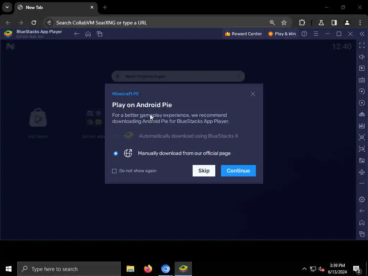This screenshot has width=368, height=276.
Task: Open the taskbar clock showing 3:39 PM
Action: coord(337,269)
